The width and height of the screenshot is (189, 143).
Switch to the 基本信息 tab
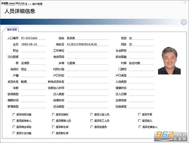12,29
